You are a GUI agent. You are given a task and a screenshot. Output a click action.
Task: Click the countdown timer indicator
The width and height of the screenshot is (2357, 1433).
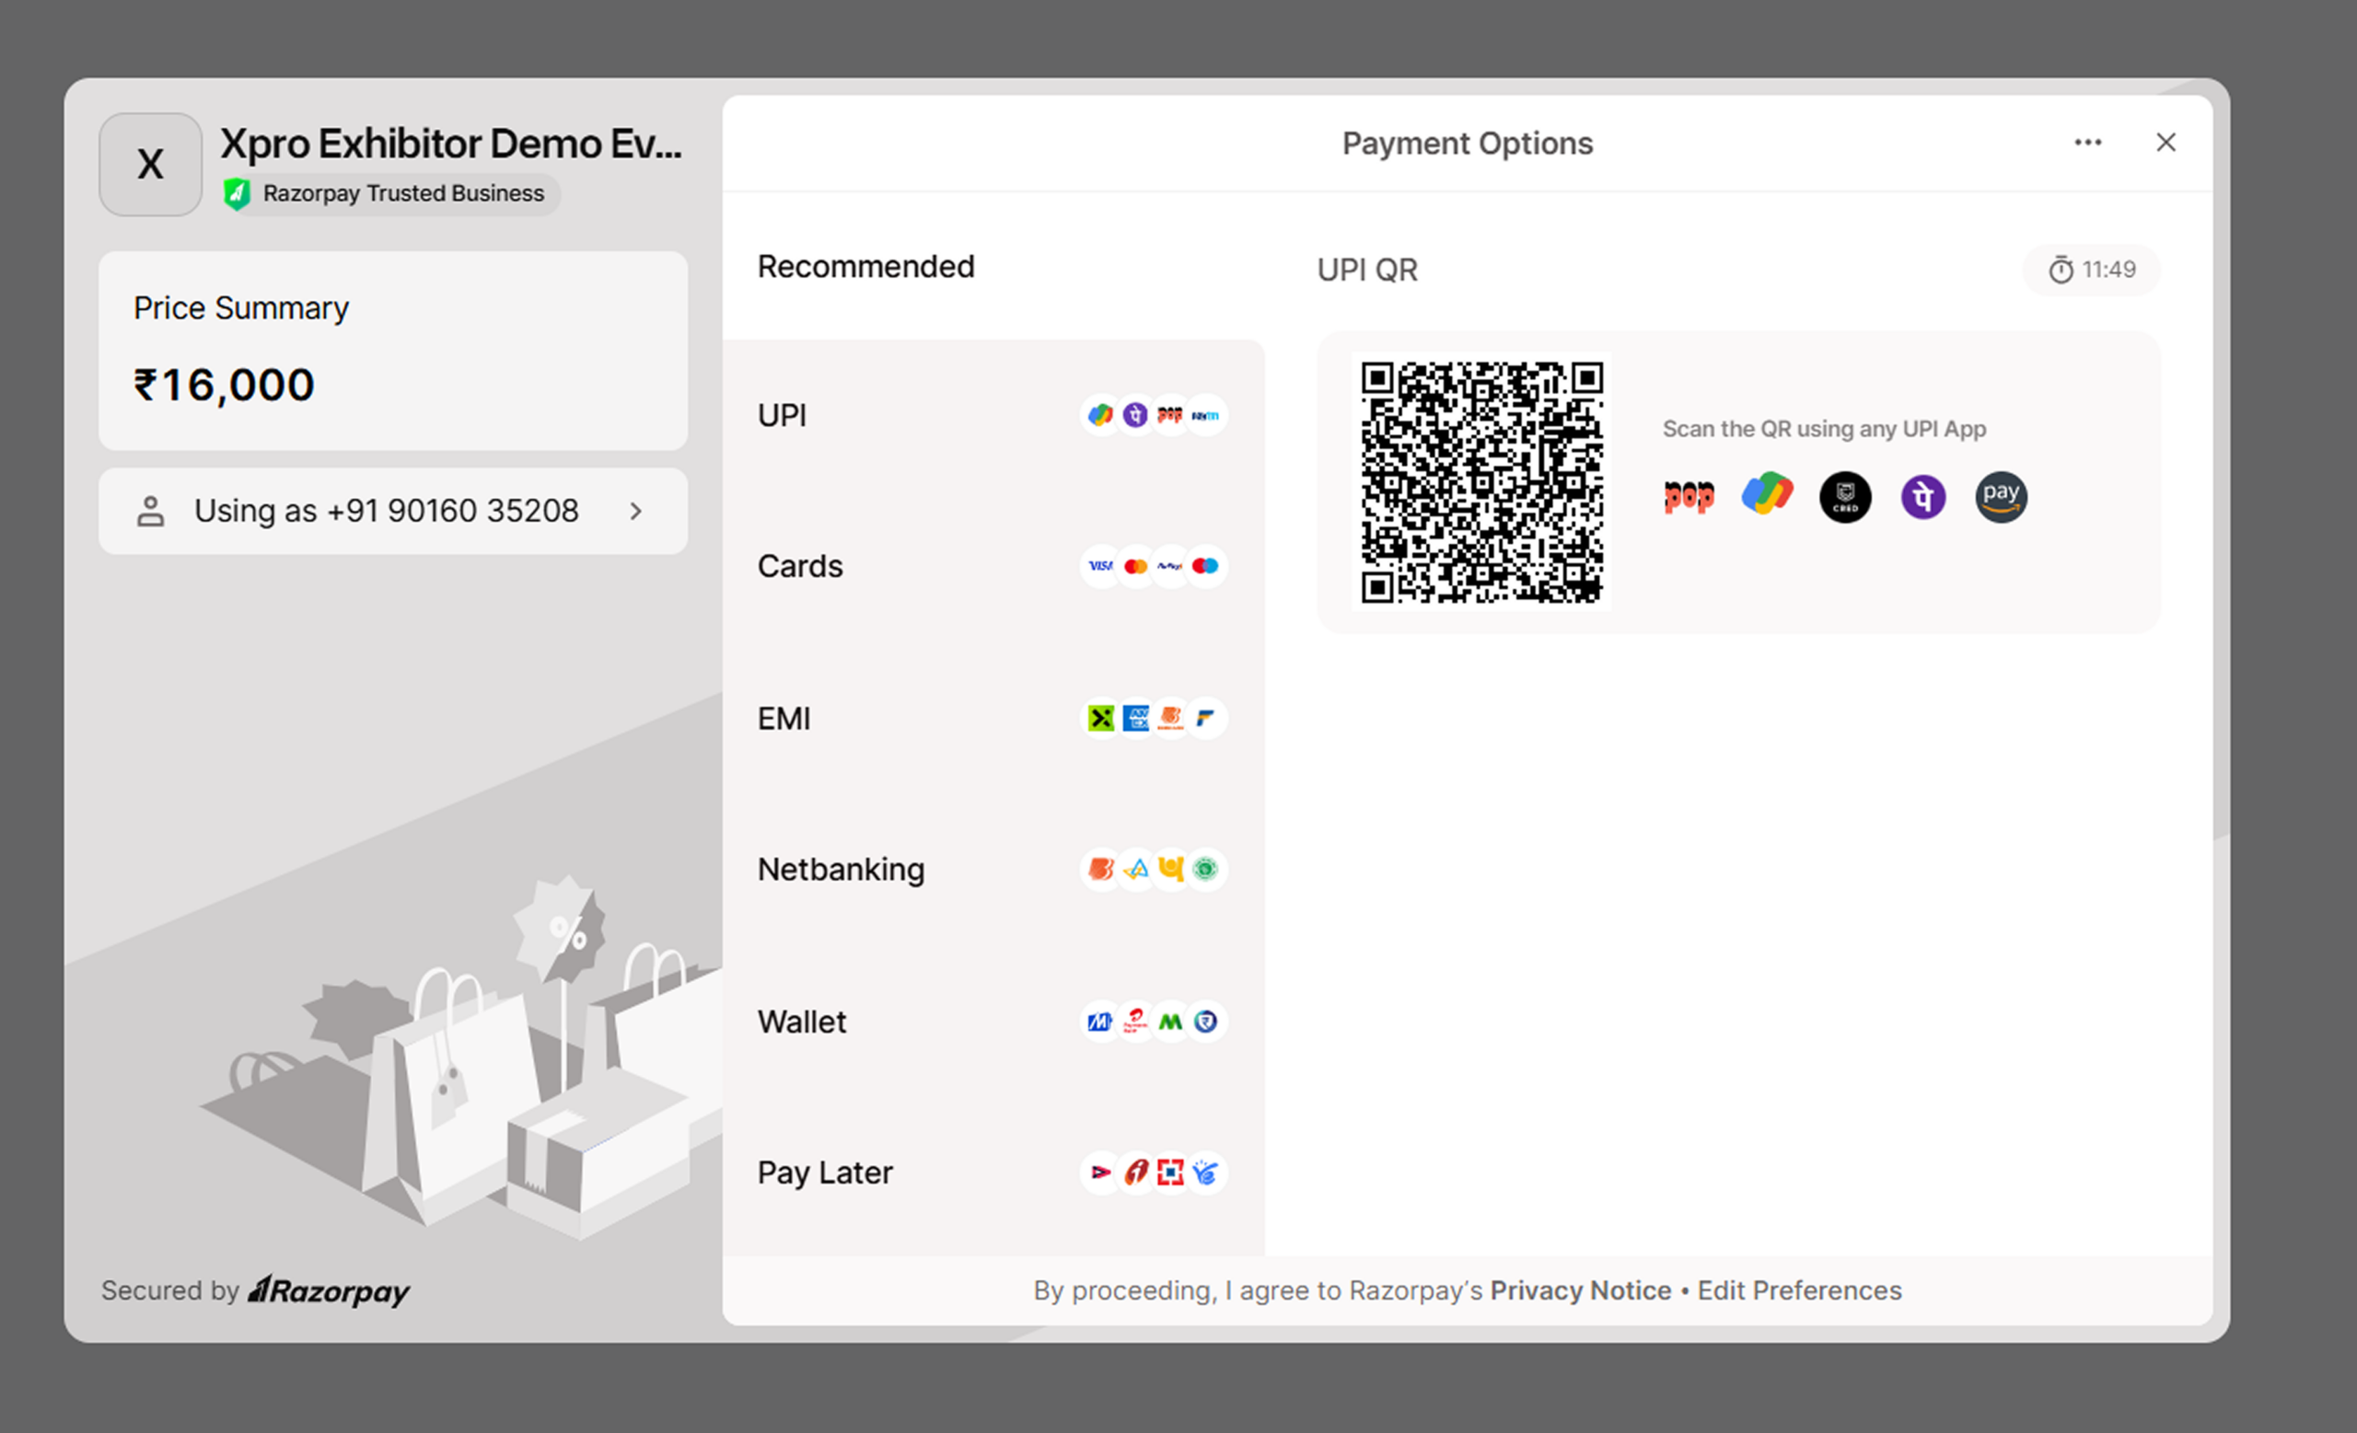(x=2091, y=271)
